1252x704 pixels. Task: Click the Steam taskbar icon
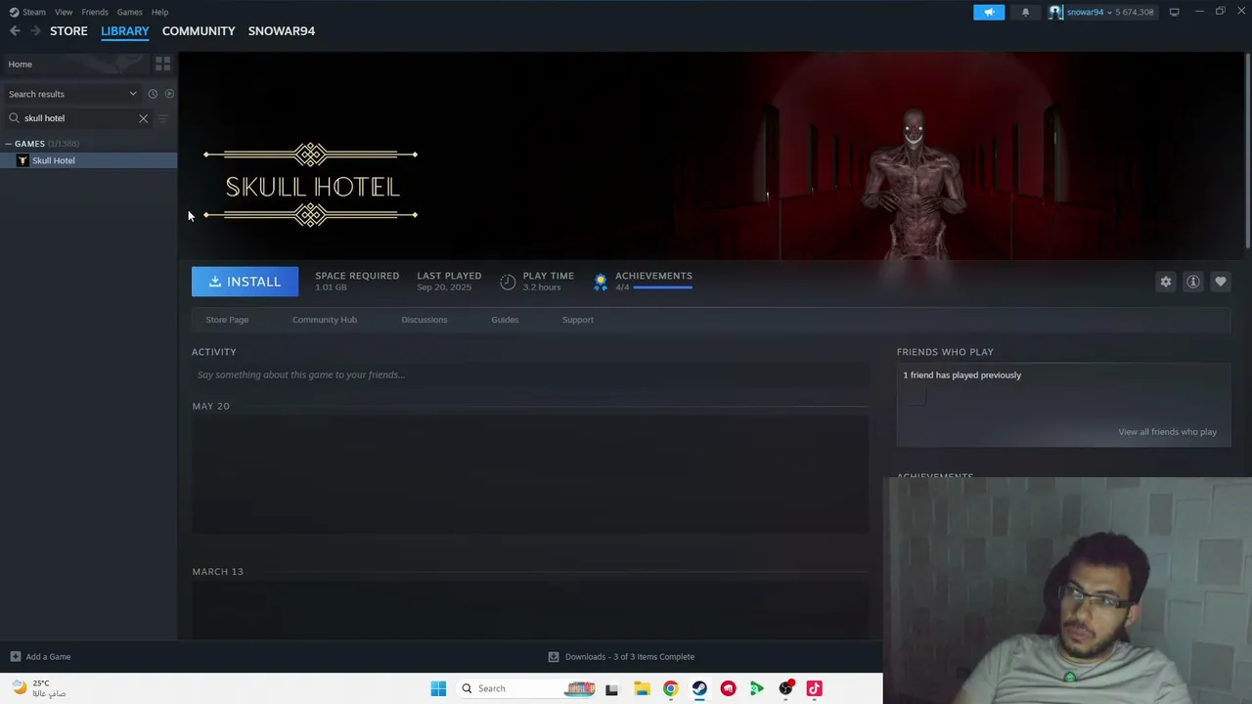click(x=699, y=688)
